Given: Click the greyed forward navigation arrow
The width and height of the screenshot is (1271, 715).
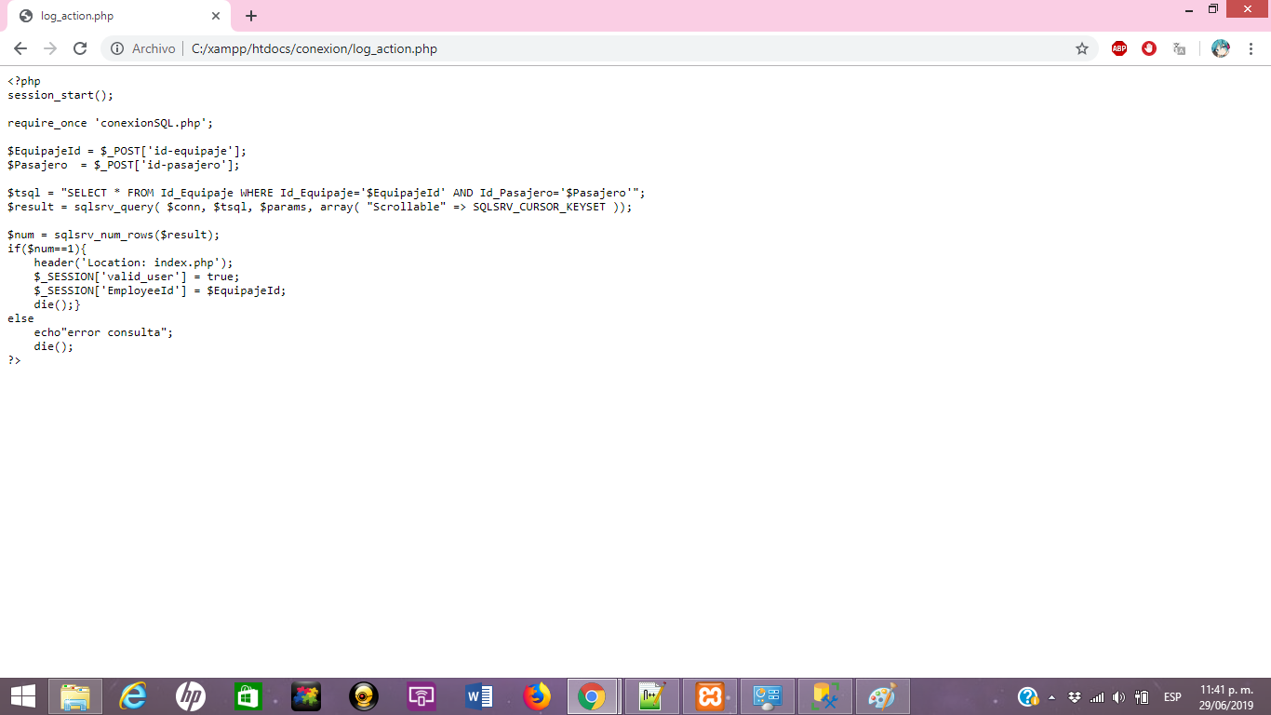Looking at the screenshot, I should 50,48.
